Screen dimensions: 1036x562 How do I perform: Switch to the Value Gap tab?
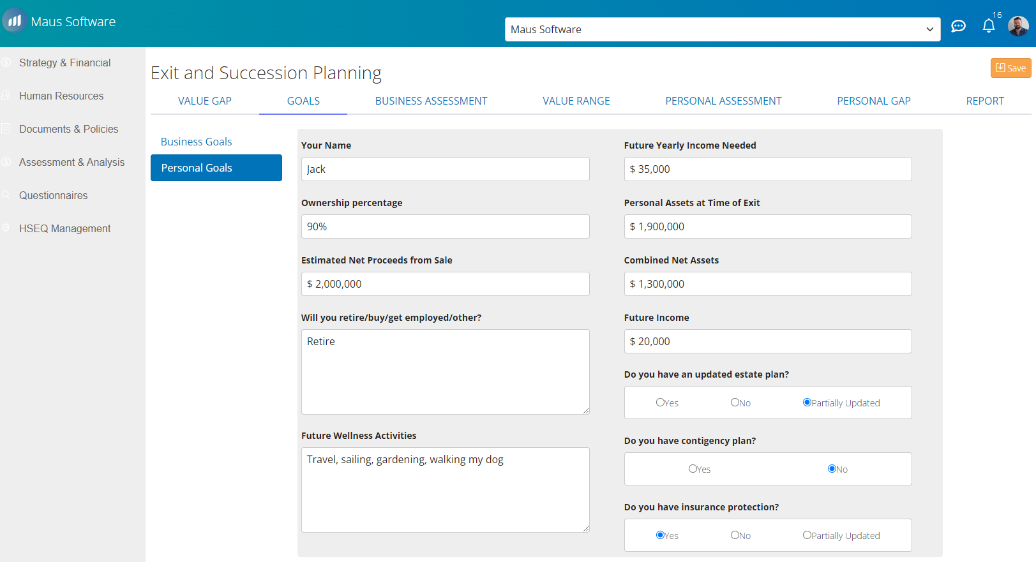pos(204,101)
